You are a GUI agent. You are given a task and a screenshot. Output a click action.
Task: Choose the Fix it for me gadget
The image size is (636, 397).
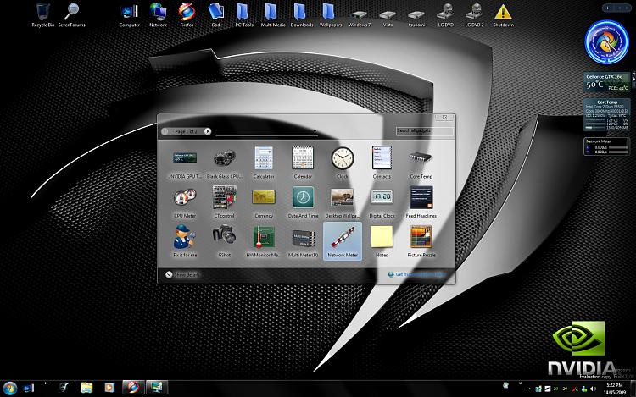pos(185,241)
